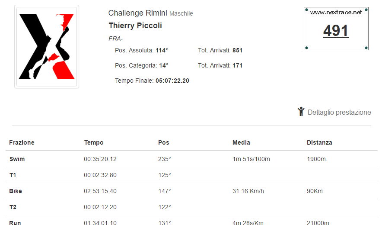Select the T2 row label
Viewport: 382px width, 249px height.
[13, 207]
